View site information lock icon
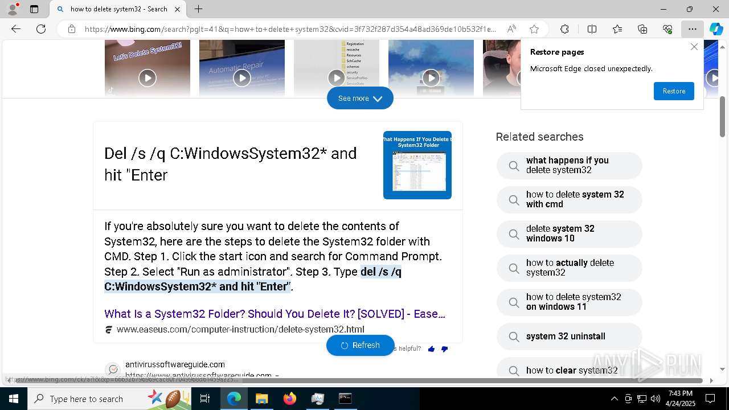 click(x=71, y=29)
